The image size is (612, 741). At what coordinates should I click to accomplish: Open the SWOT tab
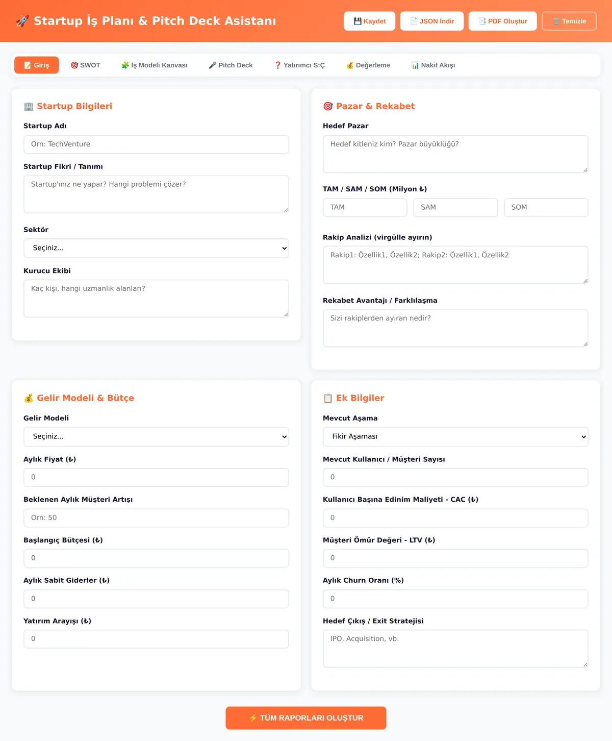click(85, 65)
